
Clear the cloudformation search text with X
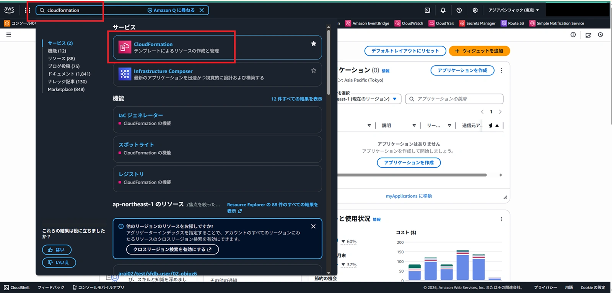(x=202, y=10)
